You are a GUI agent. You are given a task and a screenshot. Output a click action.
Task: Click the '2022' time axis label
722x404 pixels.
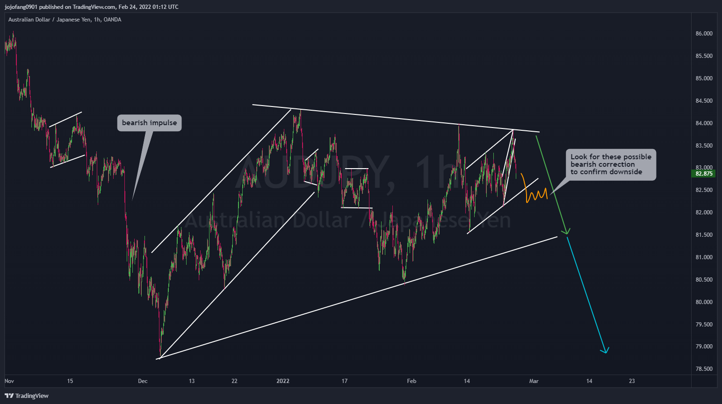point(283,381)
